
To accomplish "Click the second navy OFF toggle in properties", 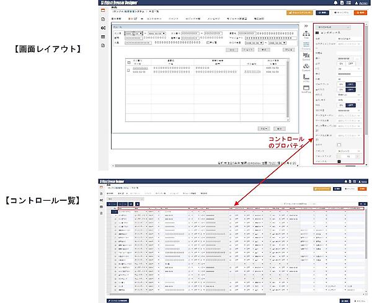I will tap(351, 90).
